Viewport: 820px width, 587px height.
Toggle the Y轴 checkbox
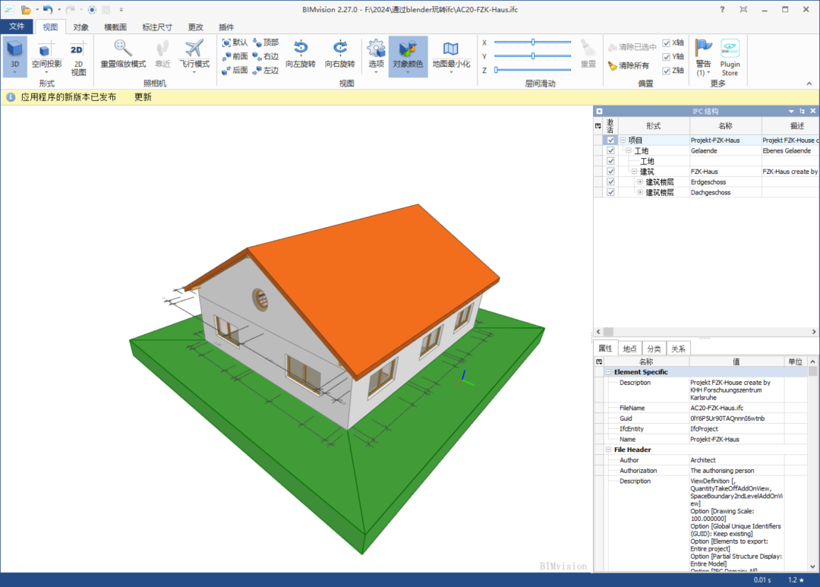[667, 56]
